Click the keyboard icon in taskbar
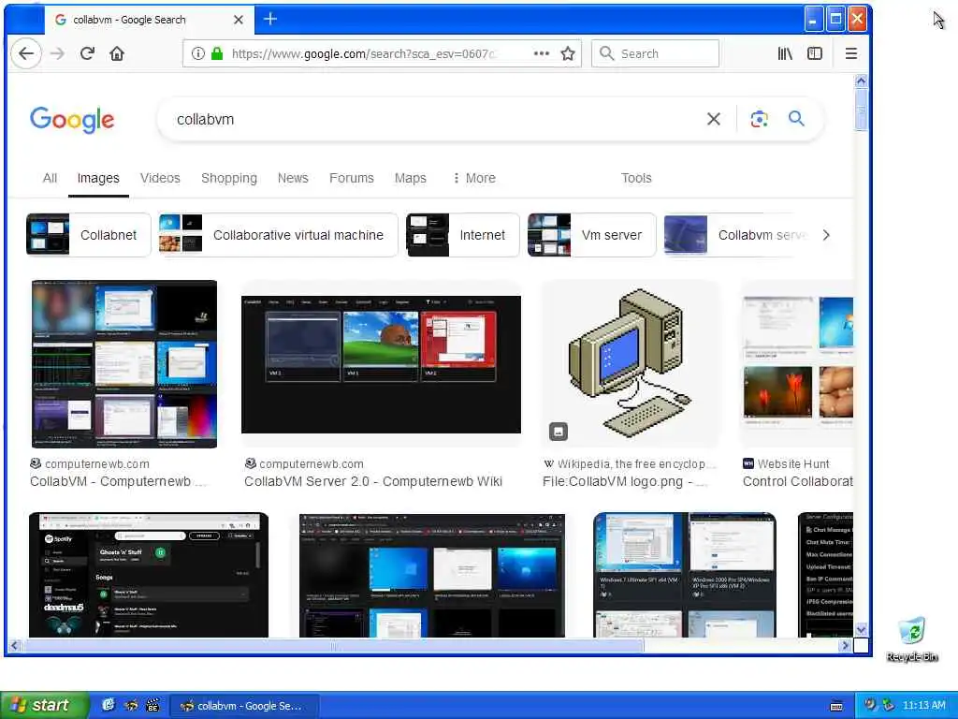 pyautogui.click(x=836, y=706)
